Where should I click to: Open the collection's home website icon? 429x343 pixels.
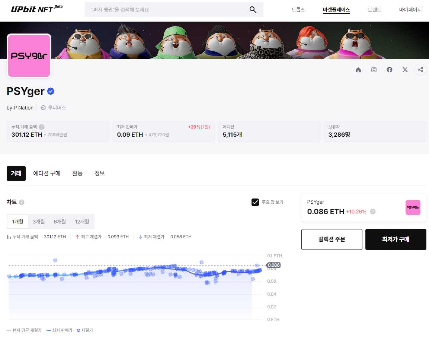pyautogui.click(x=358, y=70)
